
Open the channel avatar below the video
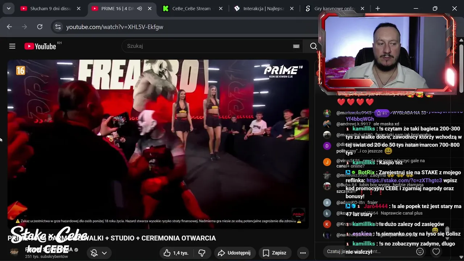coord(14,252)
